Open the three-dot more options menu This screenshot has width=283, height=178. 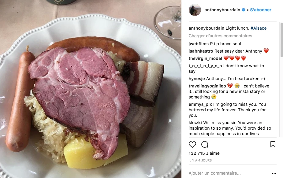coord(274,173)
